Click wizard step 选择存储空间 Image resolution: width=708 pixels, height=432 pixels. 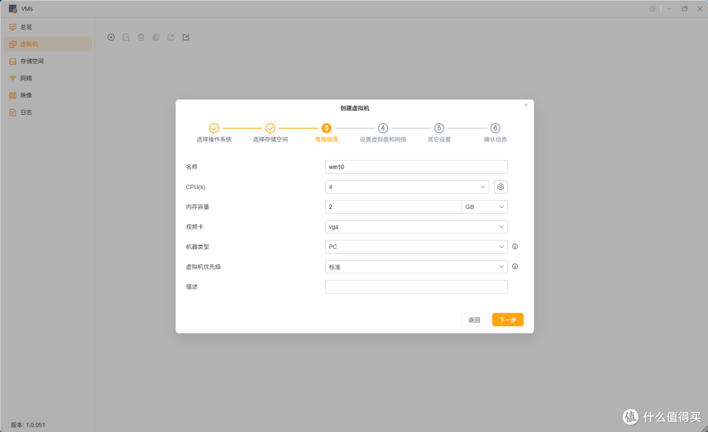click(x=270, y=133)
